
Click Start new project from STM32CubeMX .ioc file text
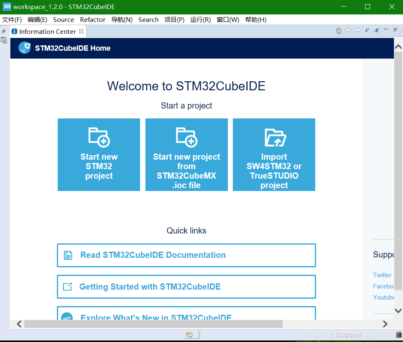tap(187, 171)
